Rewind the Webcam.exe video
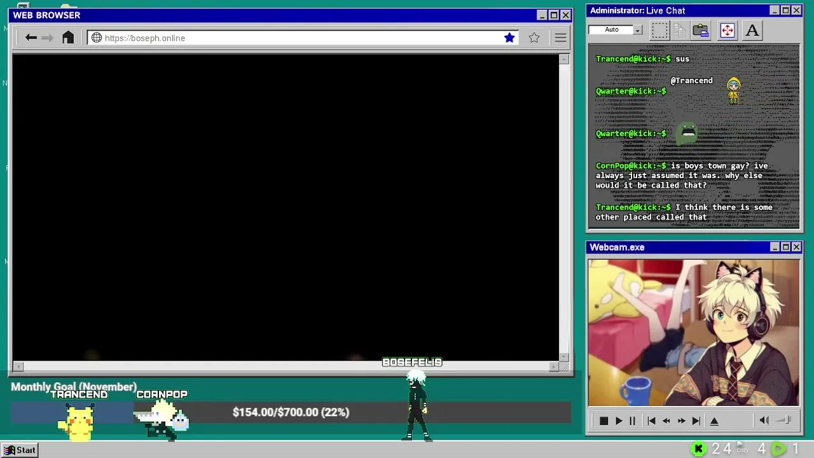814x458 pixels. click(x=666, y=420)
